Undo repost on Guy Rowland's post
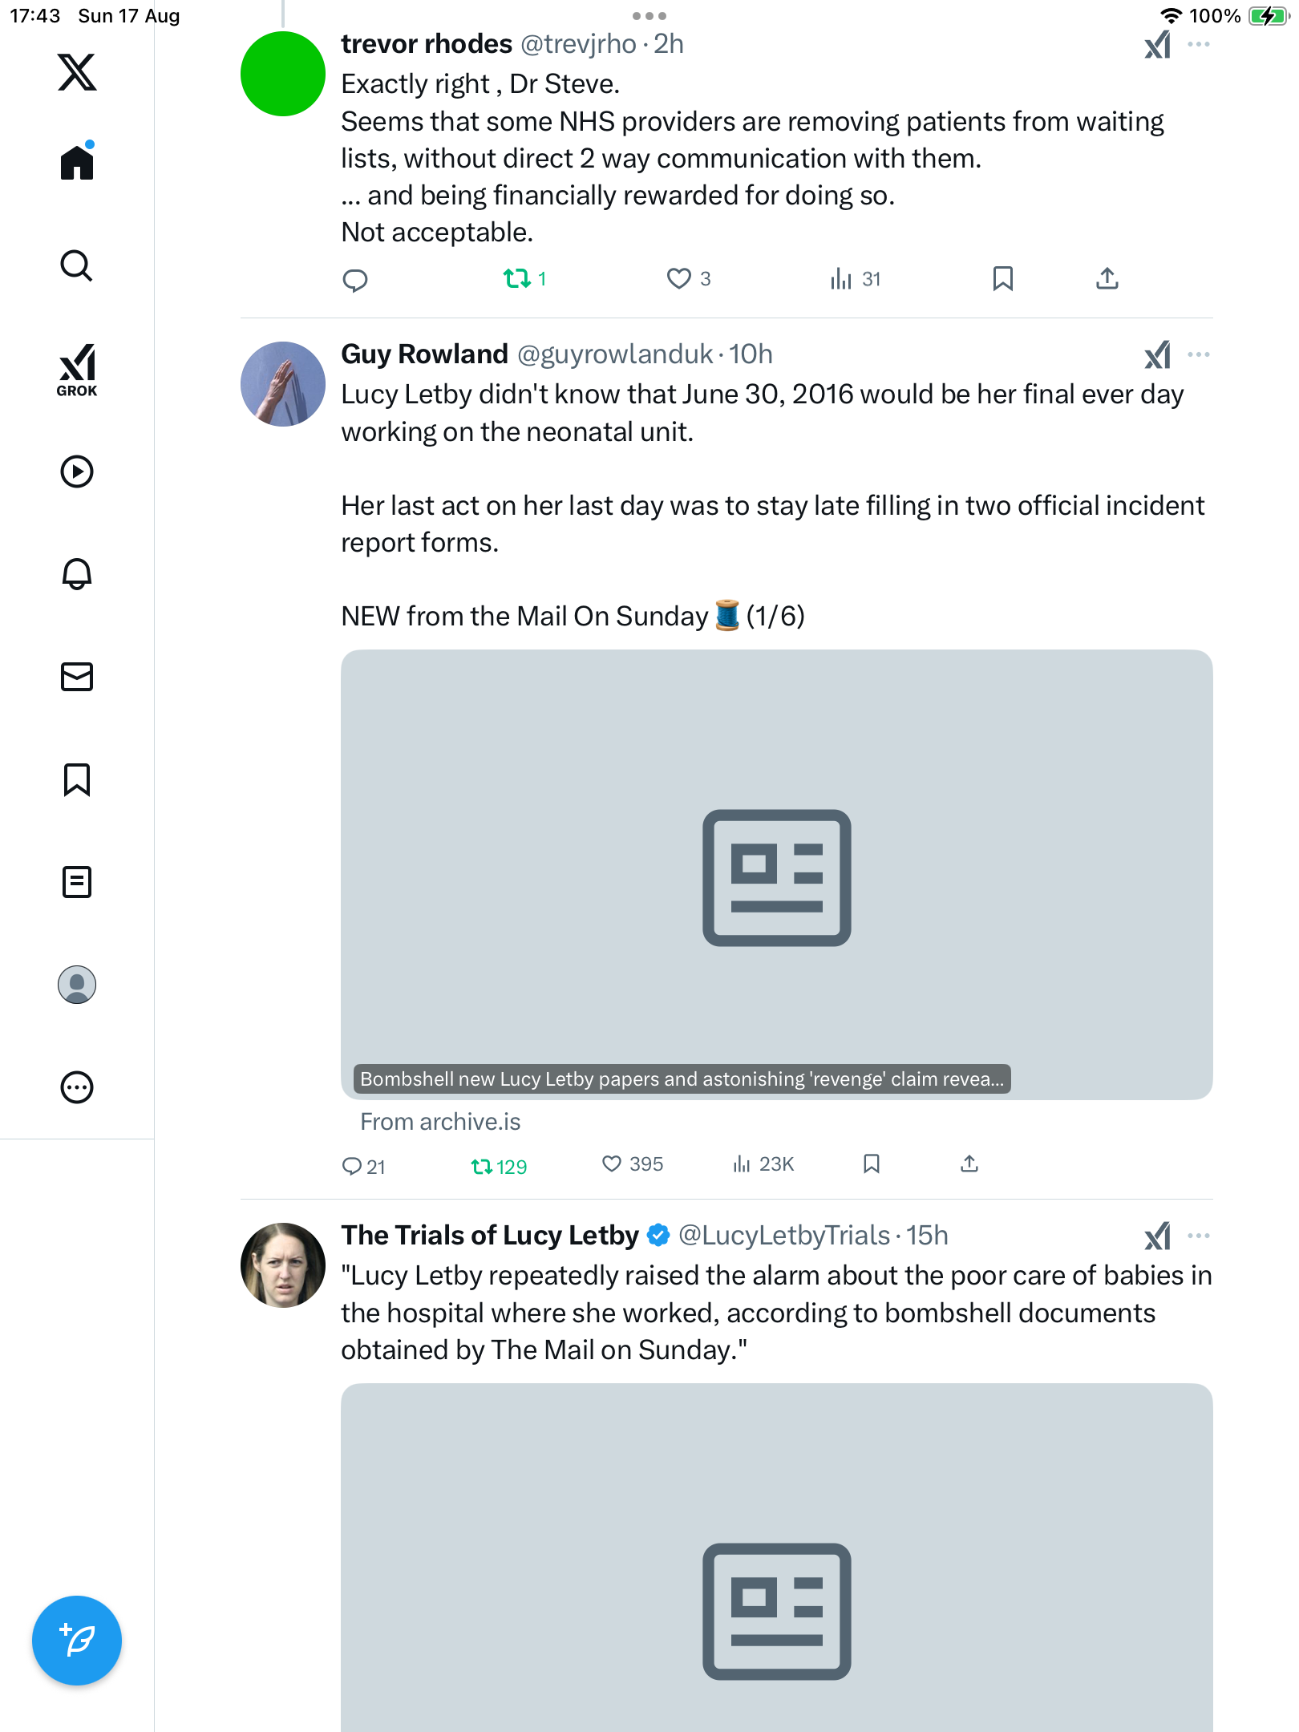Screen dimensions: 1299x1732 [x=483, y=1166]
